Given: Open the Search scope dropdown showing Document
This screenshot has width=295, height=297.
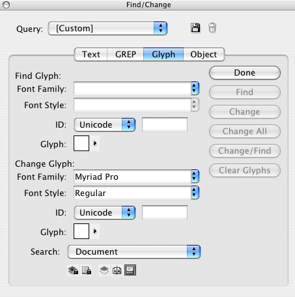Looking at the screenshot, I should coord(134,252).
